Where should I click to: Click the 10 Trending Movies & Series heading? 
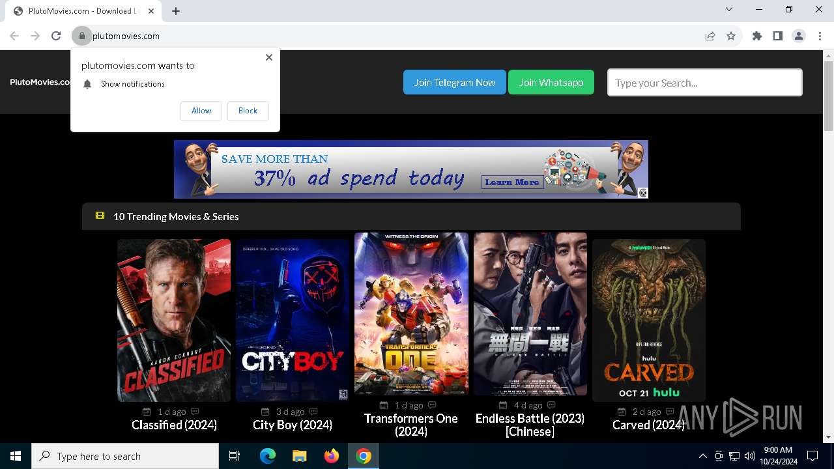pos(176,216)
